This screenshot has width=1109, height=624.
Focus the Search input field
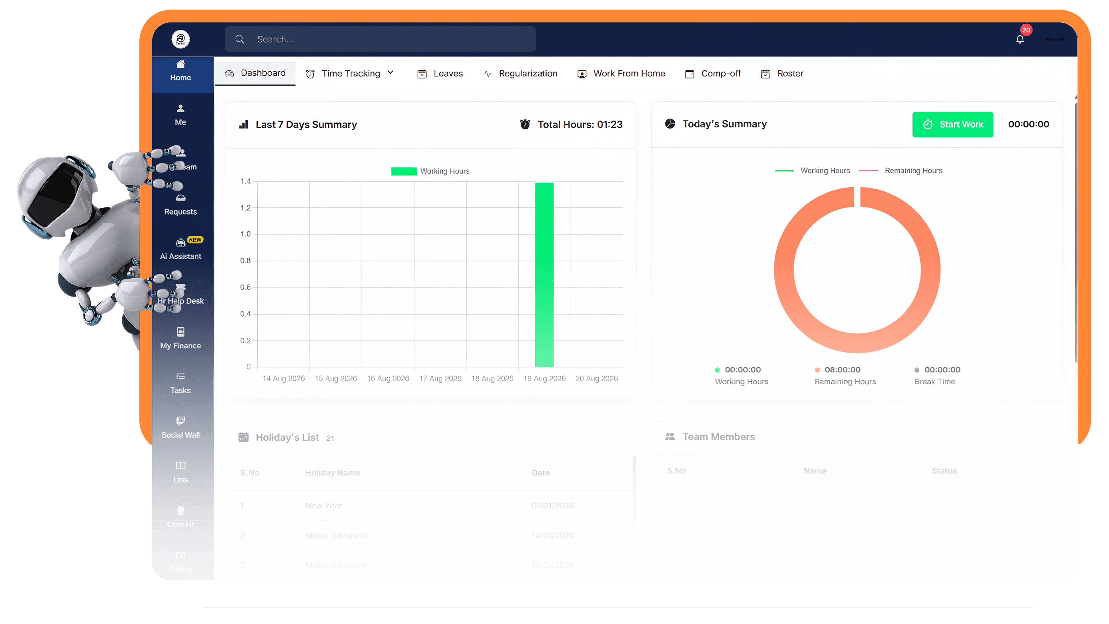tap(380, 39)
